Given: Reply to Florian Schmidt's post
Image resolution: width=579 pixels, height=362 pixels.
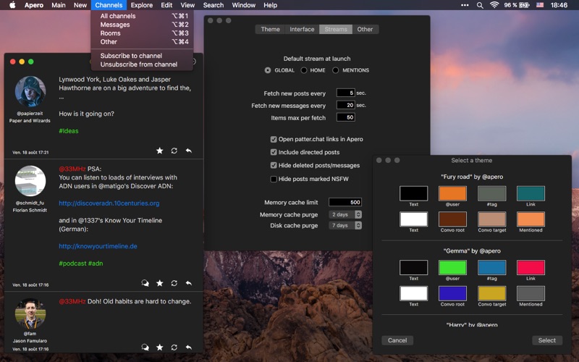Looking at the screenshot, I should click(189, 283).
